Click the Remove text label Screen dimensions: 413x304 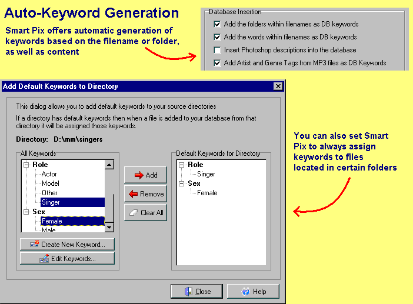coord(152,194)
